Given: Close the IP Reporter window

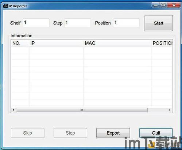Looking at the screenshot, I should [x=174, y=5].
